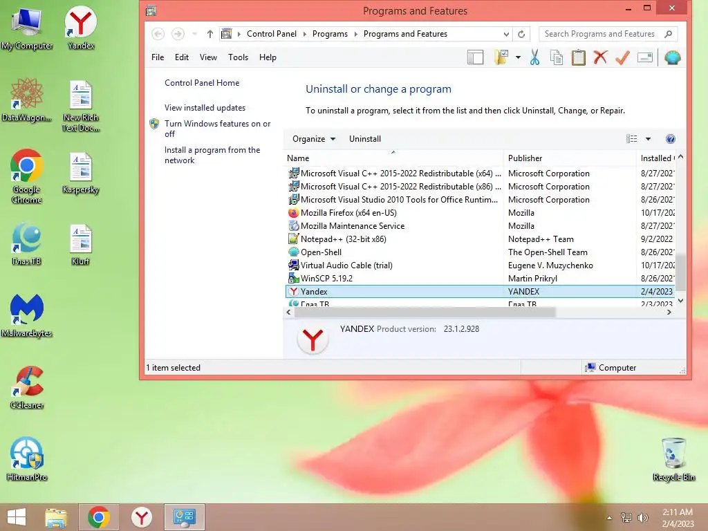Click the Uninstall button
Screen dimensions: 708x531
pyautogui.click(x=365, y=139)
